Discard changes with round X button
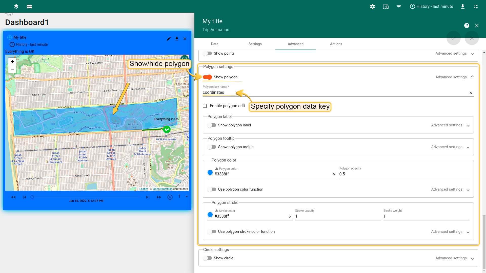This screenshot has width=486, height=273. coord(472,38)
